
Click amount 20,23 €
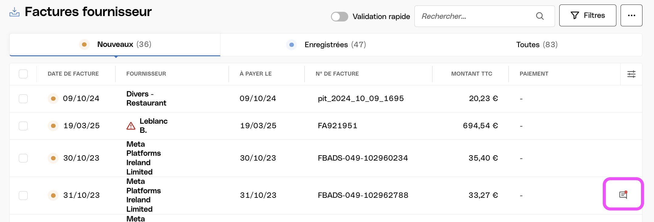pyautogui.click(x=483, y=99)
